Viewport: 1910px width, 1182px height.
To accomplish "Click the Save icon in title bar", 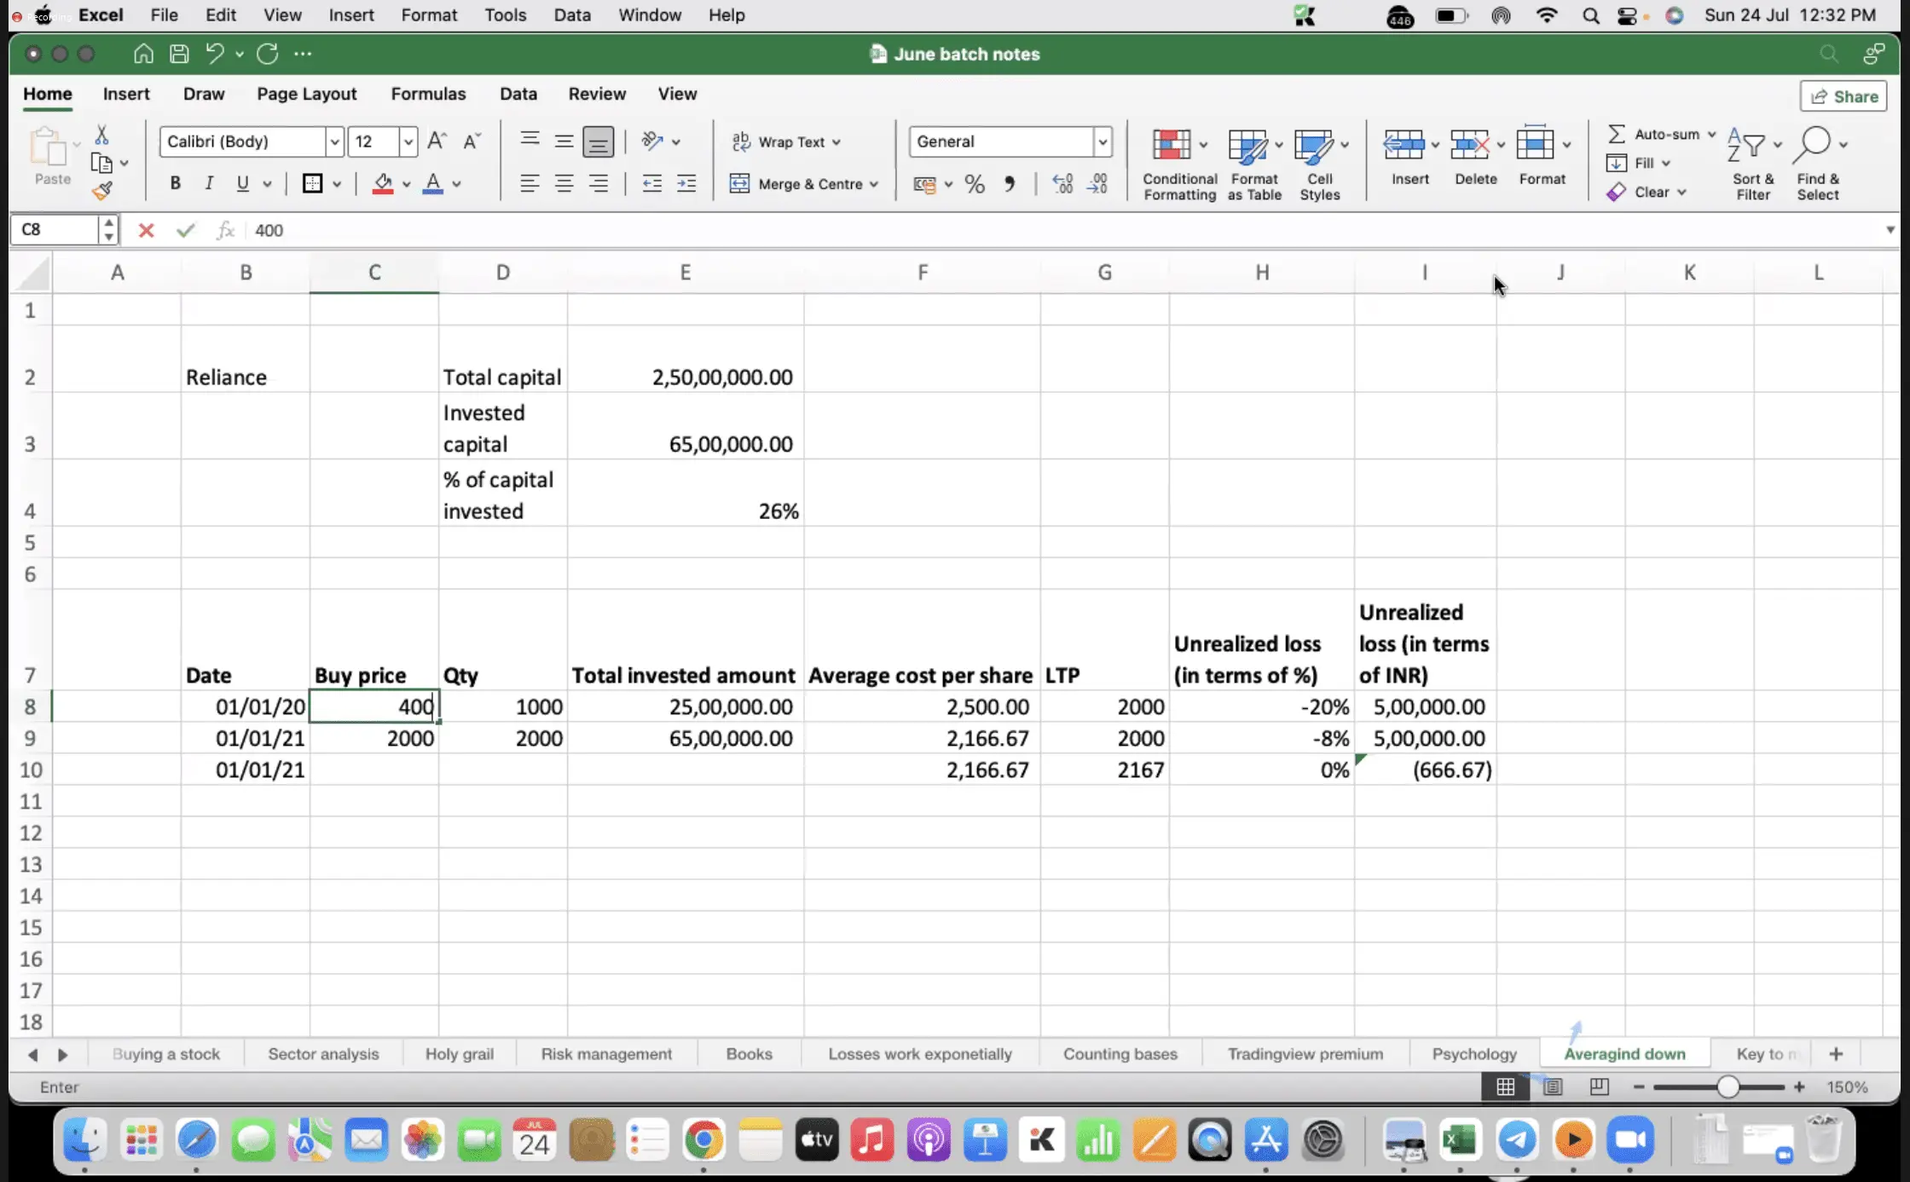I will [179, 54].
